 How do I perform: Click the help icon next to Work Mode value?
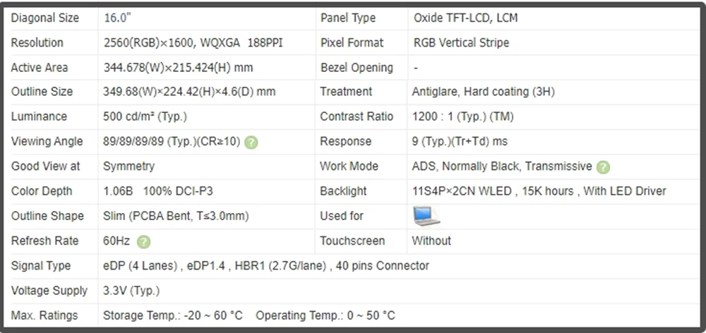603,167
